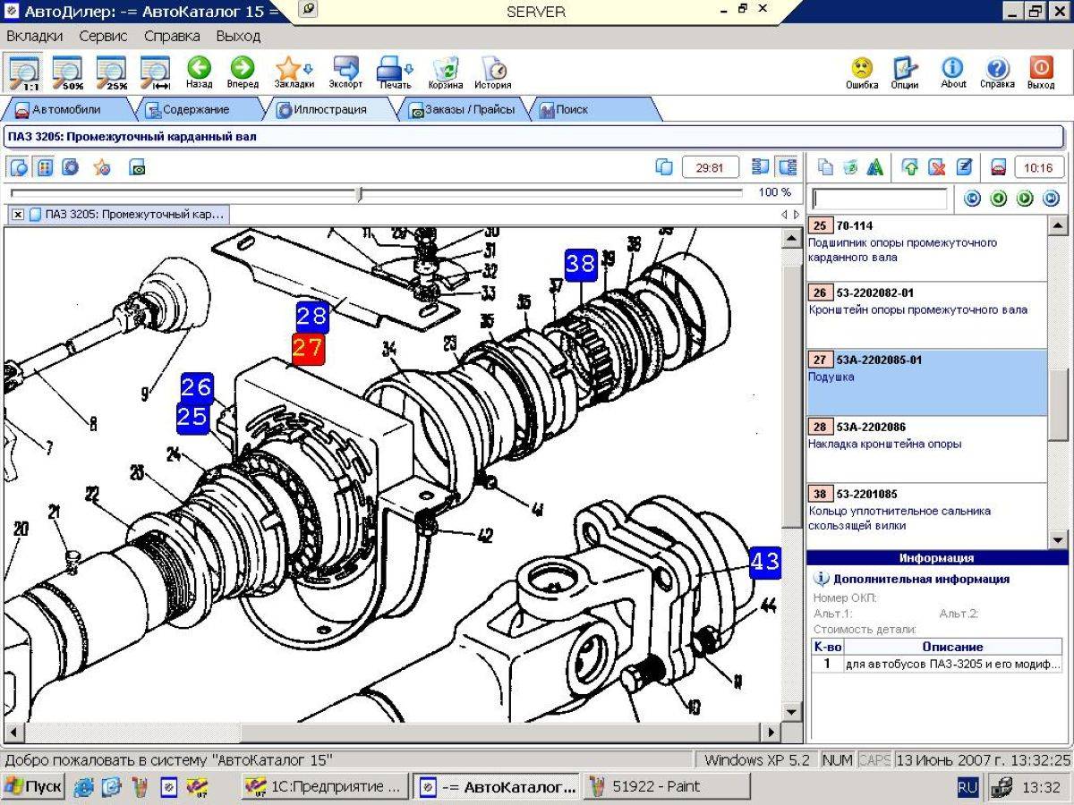Viewport: 1074px width, 805px height.
Task: Jump to last part record
Action: (1051, 199)
